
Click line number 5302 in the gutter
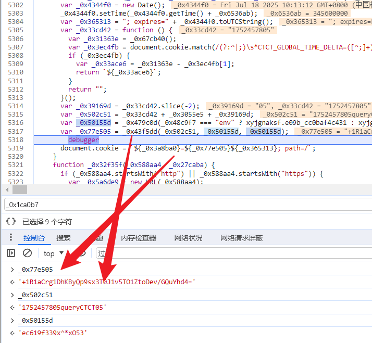point(16,5)
